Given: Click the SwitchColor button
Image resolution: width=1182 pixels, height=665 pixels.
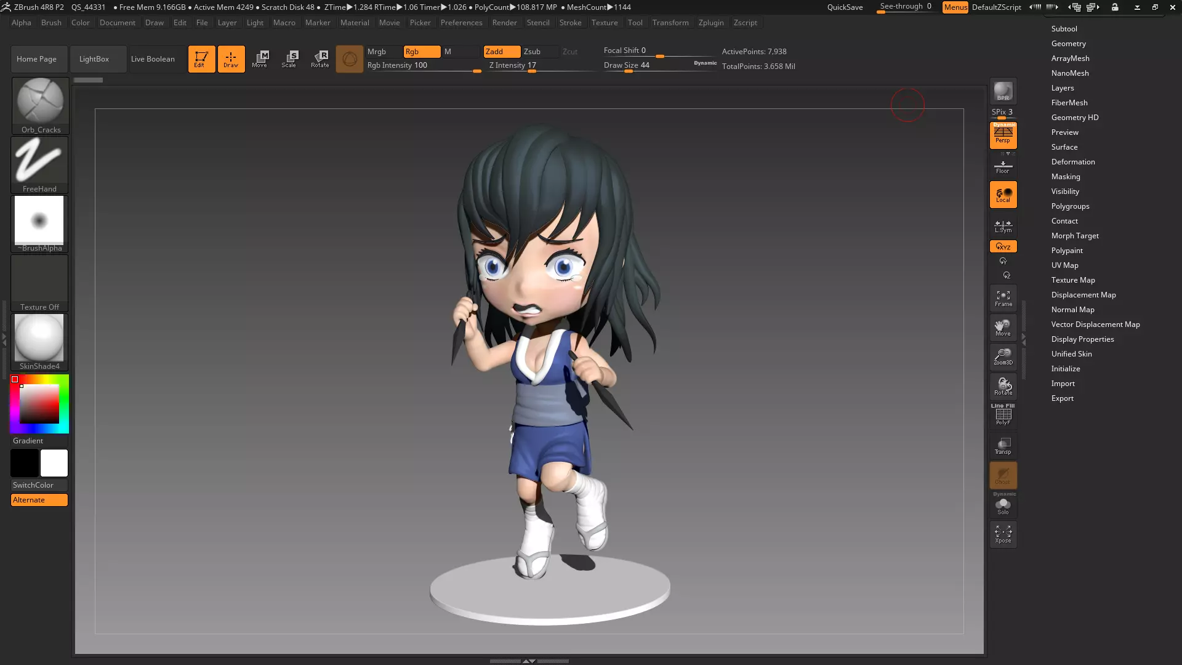Looking at the screenshot, I should click(39, 485).
